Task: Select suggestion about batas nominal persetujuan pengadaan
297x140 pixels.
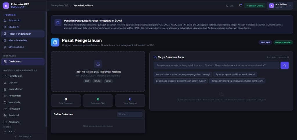Action: tap(183, 74)
